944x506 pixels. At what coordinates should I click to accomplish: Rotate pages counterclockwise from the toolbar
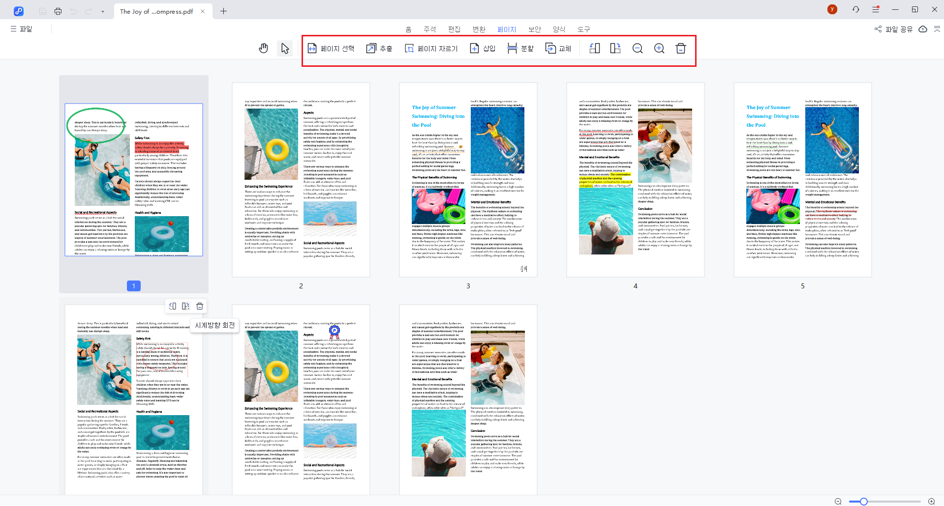(x=594, y=48)
